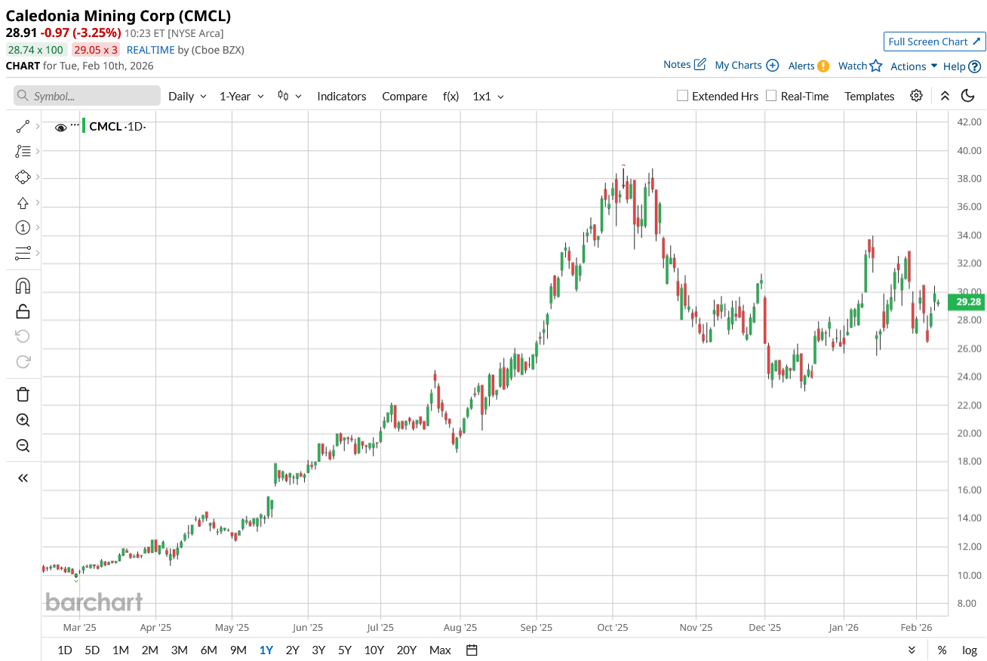The height and width of the screenshot is (661, 987).
Task: Delete drawings with the trash icon
Action: pos(23,394)
